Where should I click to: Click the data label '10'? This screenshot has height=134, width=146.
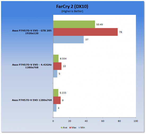[64, 66]
